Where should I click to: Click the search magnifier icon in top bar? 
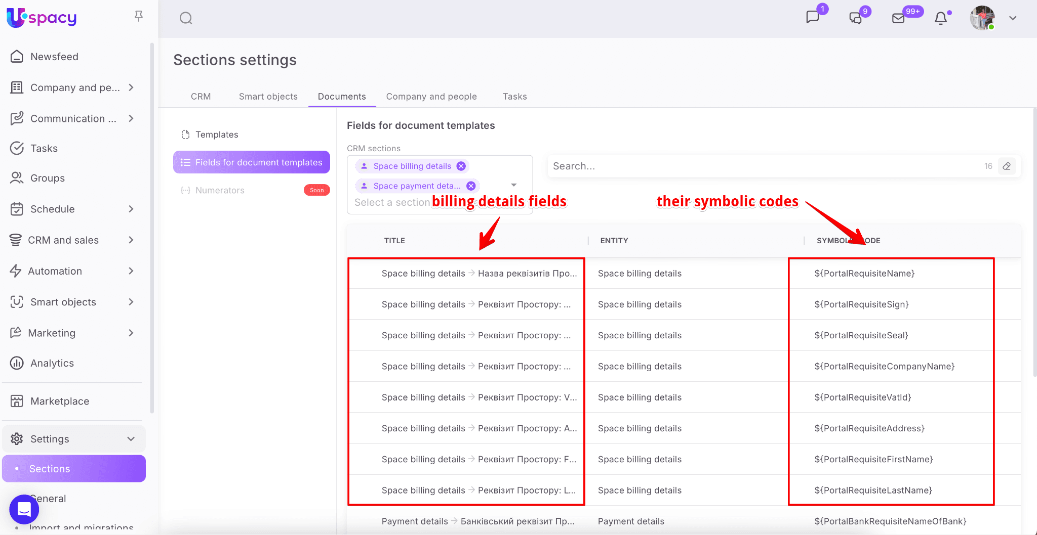pyautogui.click(x=186, y=19)
